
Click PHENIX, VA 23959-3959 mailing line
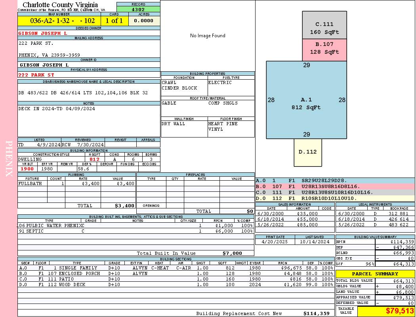50,55
